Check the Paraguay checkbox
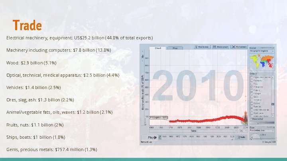This screenshot has width=287, height=161. point(252,80)
